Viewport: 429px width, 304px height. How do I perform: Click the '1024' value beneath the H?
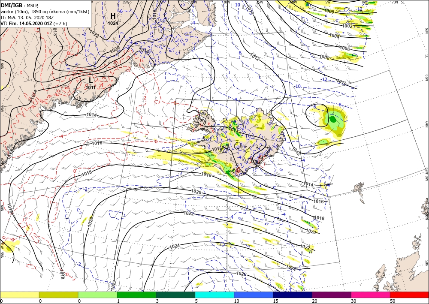click(113, 23)
